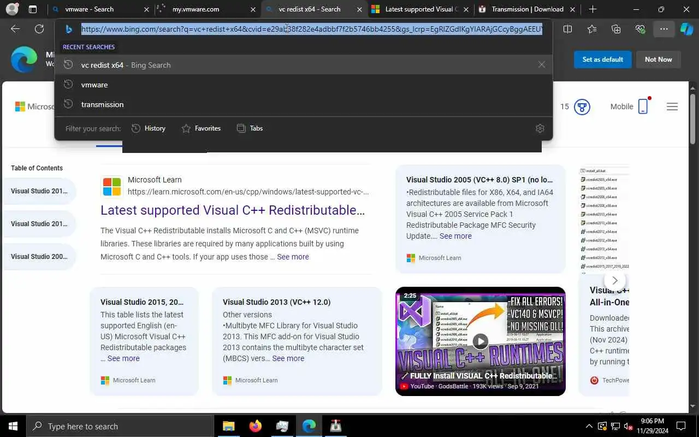Image resolution: width=699 pixels, height=437 pixels.
Task: Play the GodsBattle YouTube video
Action: click(480, 341)
